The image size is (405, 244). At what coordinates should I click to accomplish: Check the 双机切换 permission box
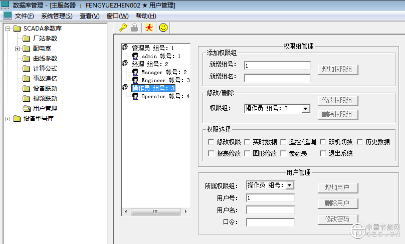323,142
